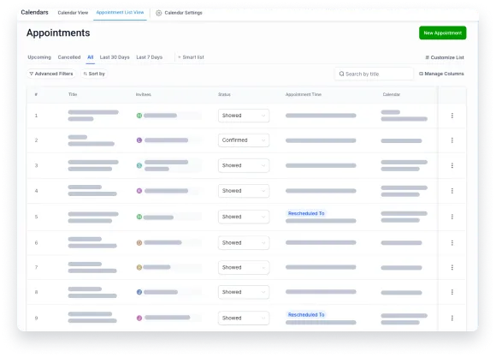Viewport: 496px width, 357px height.
Task: Select the Upcoming appointments tab
Action: pos(39,57)
